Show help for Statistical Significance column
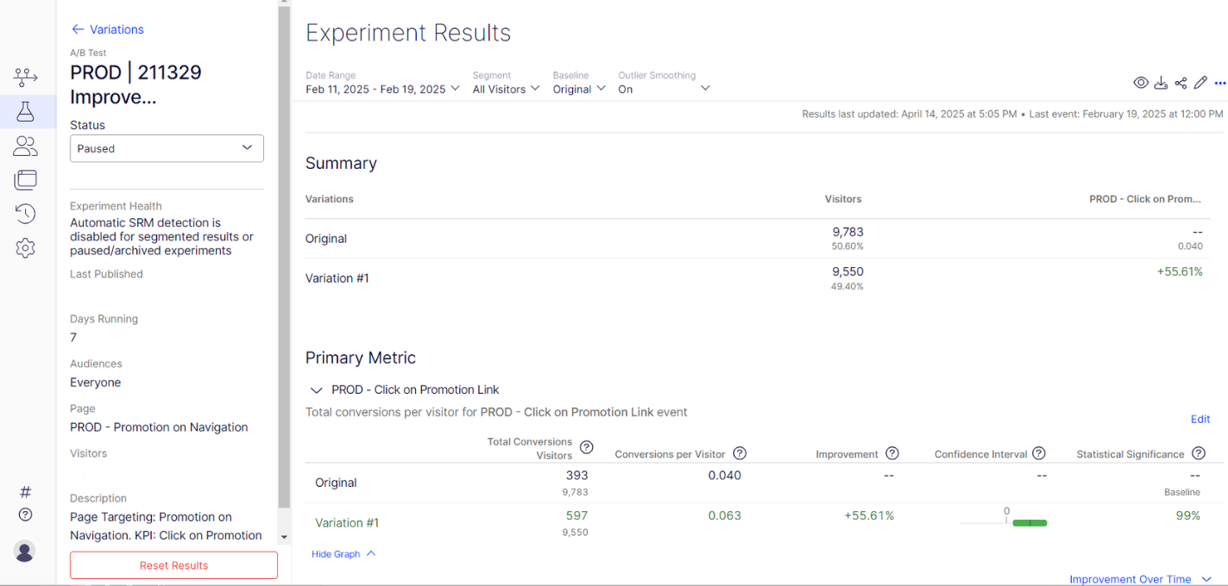 tap(1199, 453)
